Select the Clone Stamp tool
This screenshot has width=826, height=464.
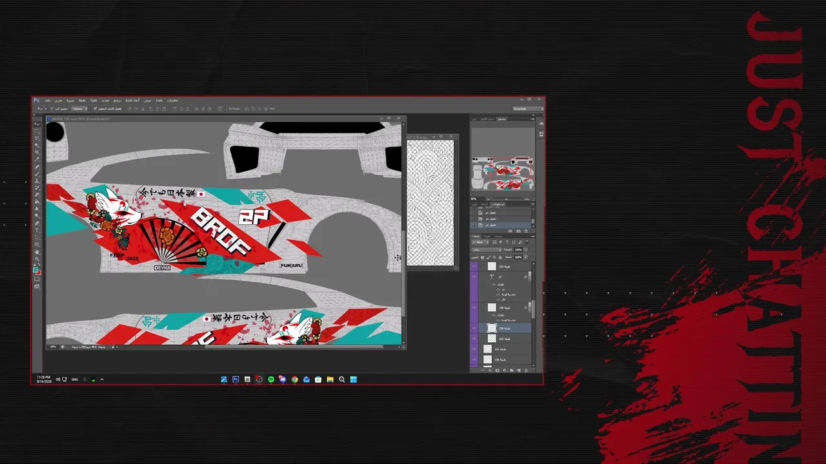(x=37, y=181)
